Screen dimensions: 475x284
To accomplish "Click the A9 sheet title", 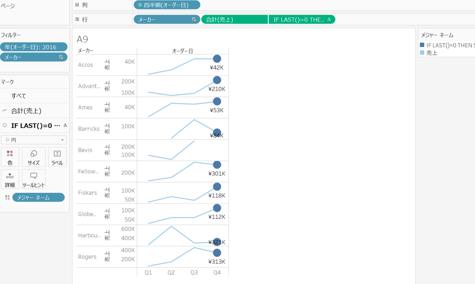I will [x=82, y=39].
